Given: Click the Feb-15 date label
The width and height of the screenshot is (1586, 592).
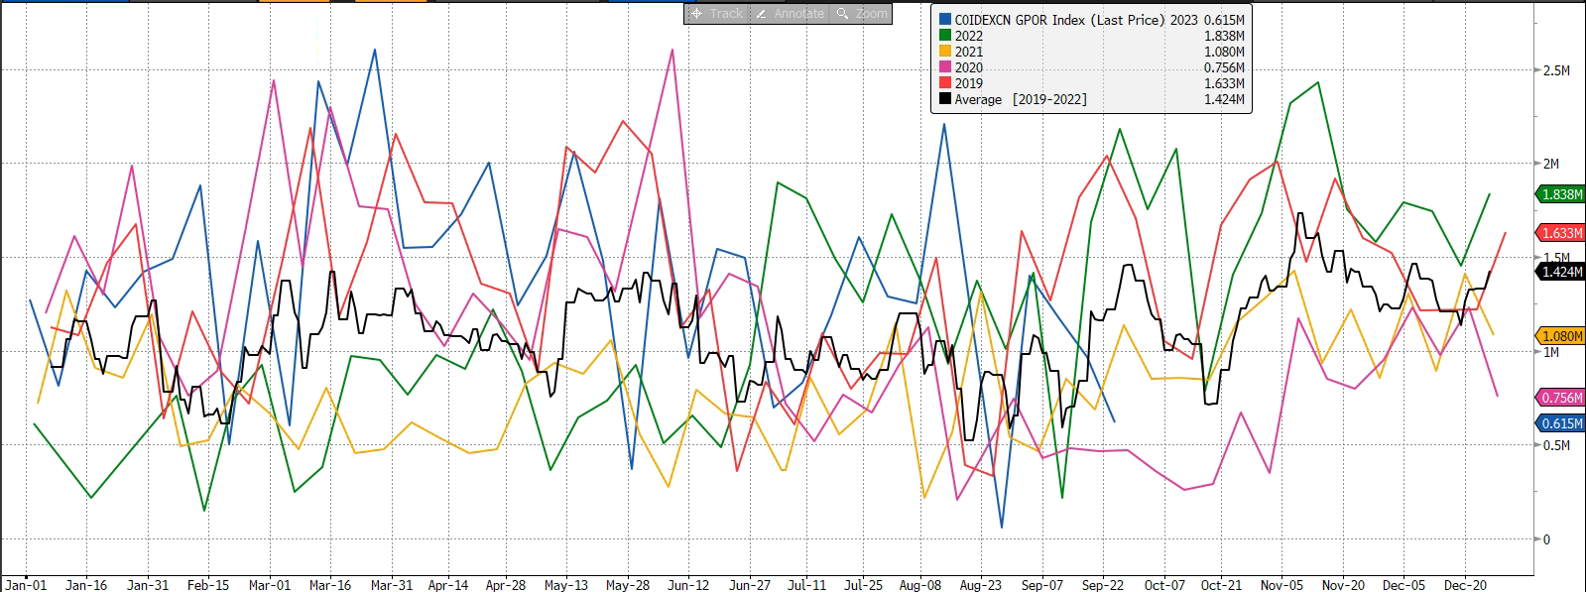Looking at the screenshot, I should [208, 585].
